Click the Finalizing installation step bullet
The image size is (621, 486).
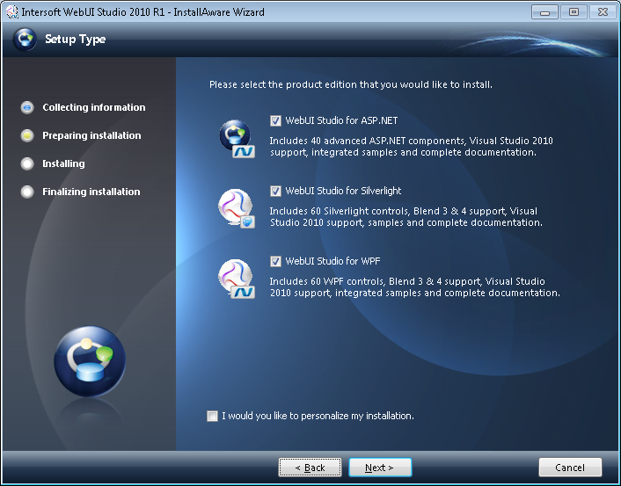(27, 192)
